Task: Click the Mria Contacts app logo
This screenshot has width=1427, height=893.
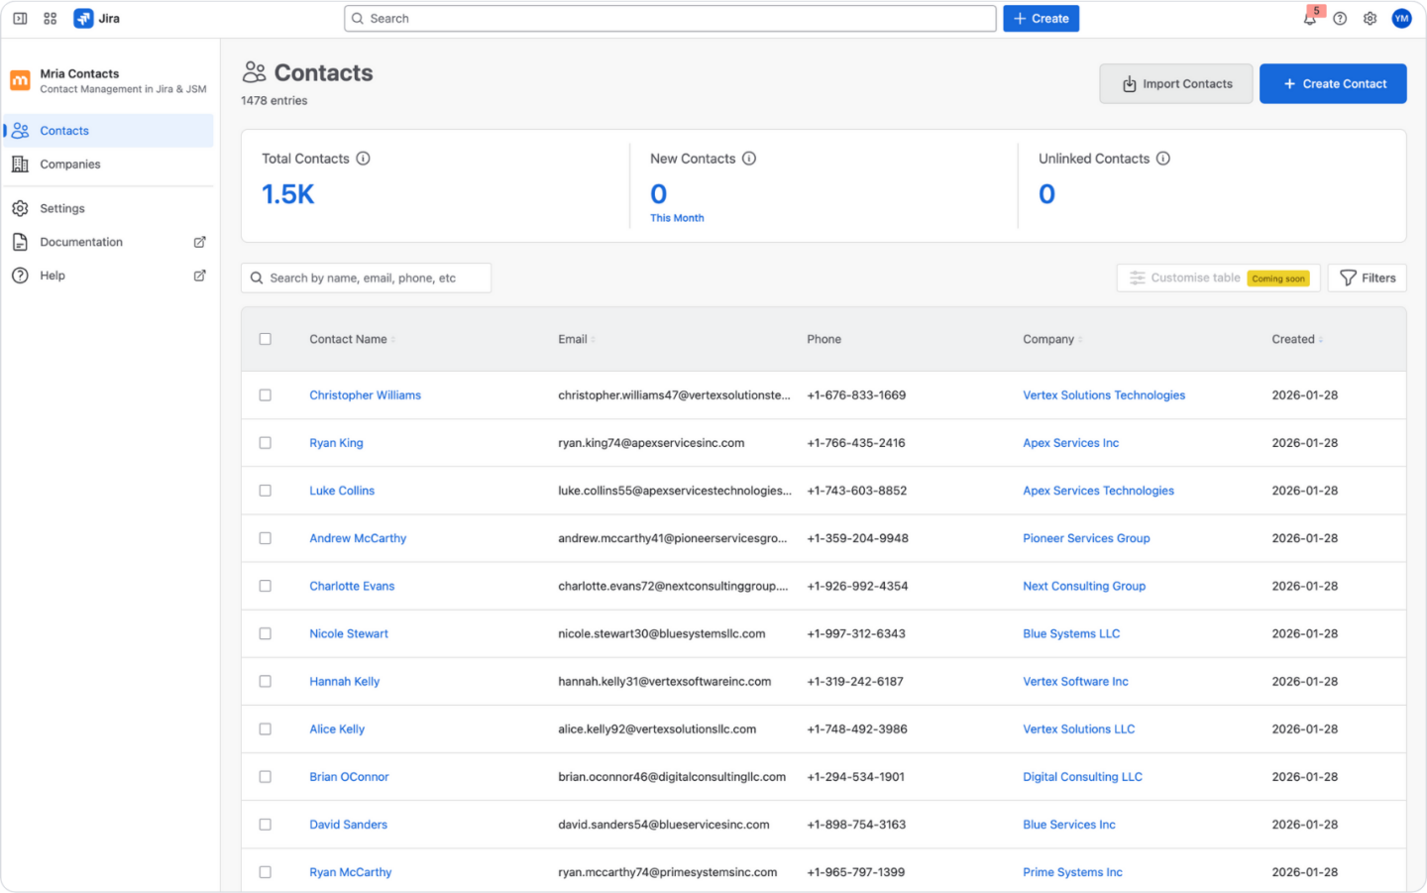Action: (x=20, y=80)
